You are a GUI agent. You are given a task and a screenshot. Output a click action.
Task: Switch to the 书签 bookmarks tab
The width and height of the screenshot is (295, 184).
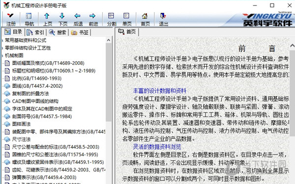pyautogui.click(x=80, y=32)
